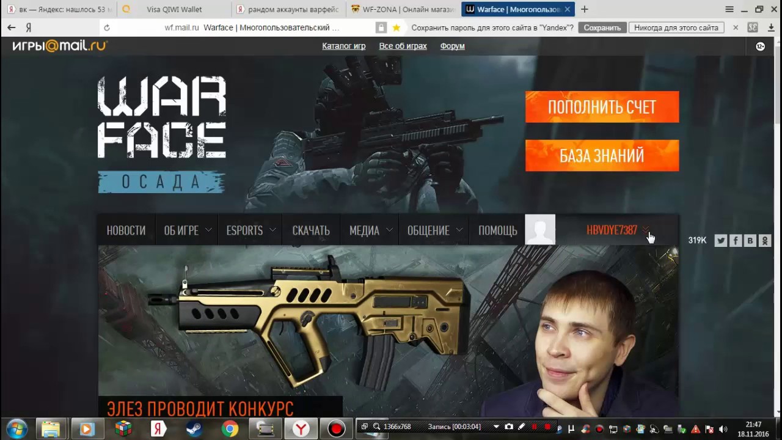This screenshot has width=782, height=440.
Task: Click the user avatar placeholder image
Action: (x=540, y=230)
